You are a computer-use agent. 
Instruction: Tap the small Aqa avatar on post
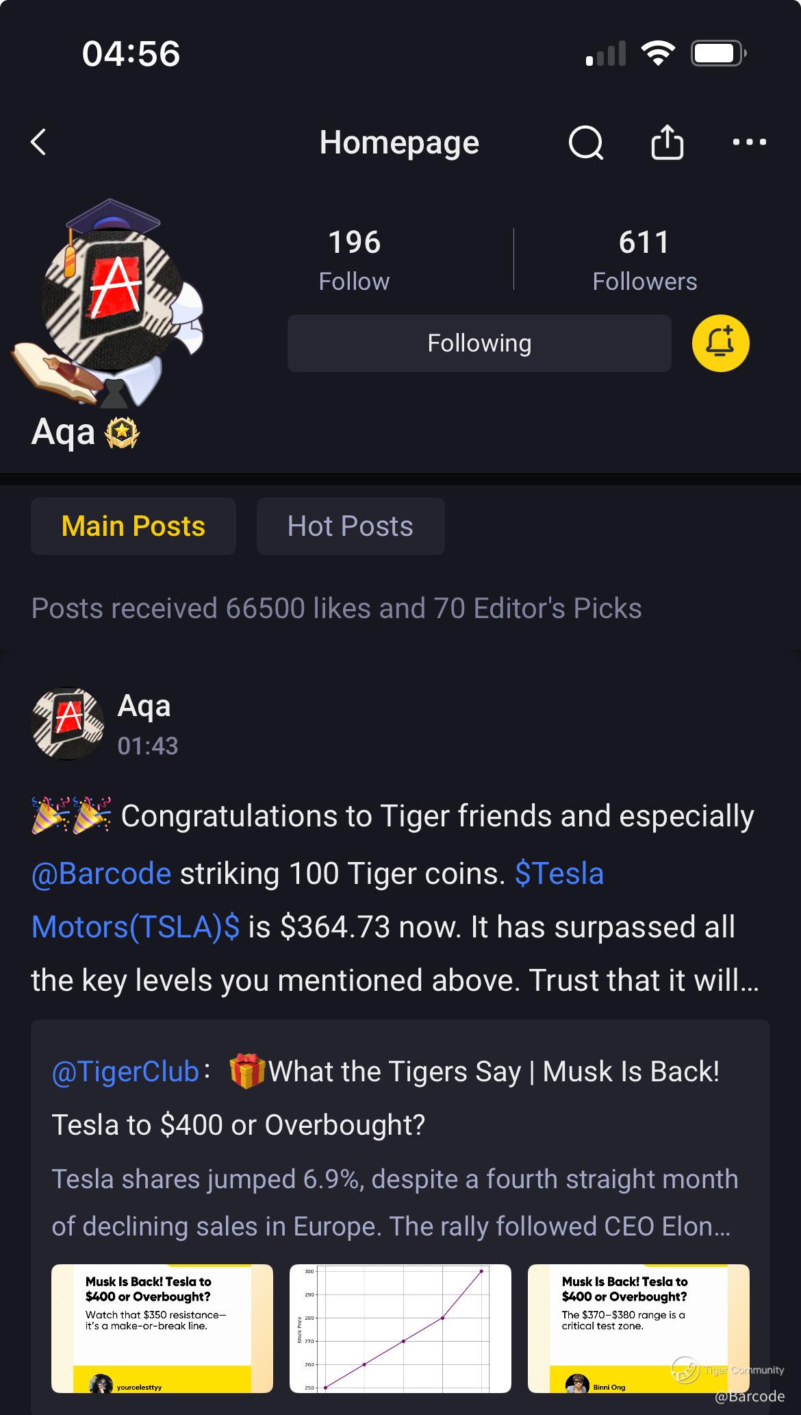(67, 724)
